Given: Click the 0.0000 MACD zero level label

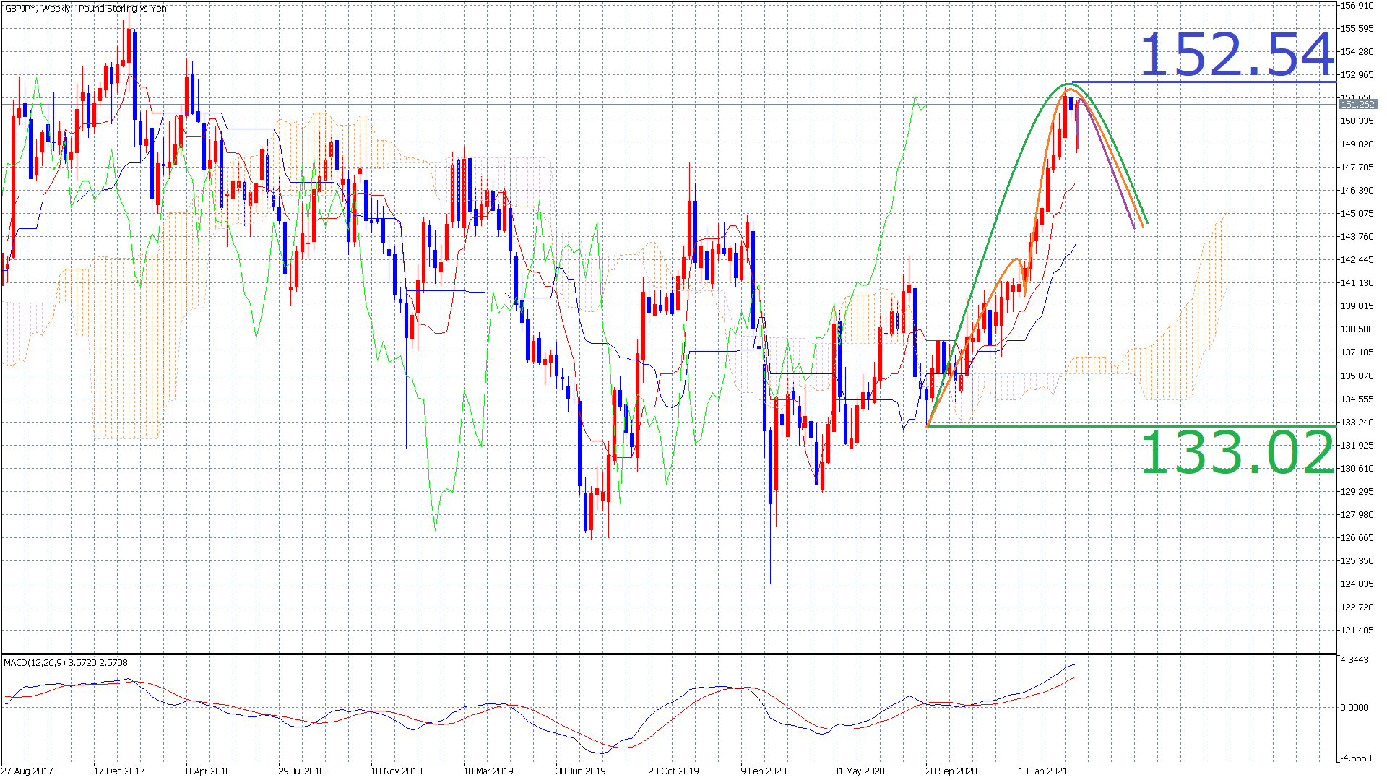Looking at the screenshot, I should pyautogui.click(x=1354, y=707).
